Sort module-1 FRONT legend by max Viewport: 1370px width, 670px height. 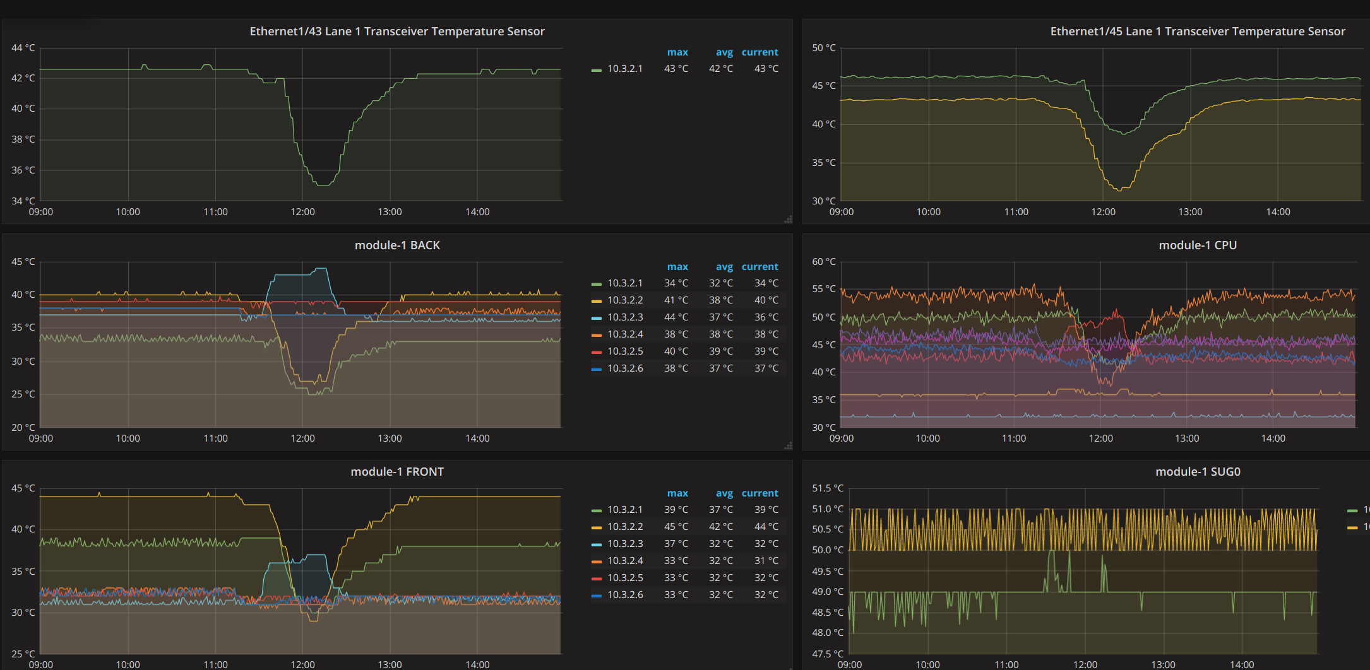coord(677,493)
